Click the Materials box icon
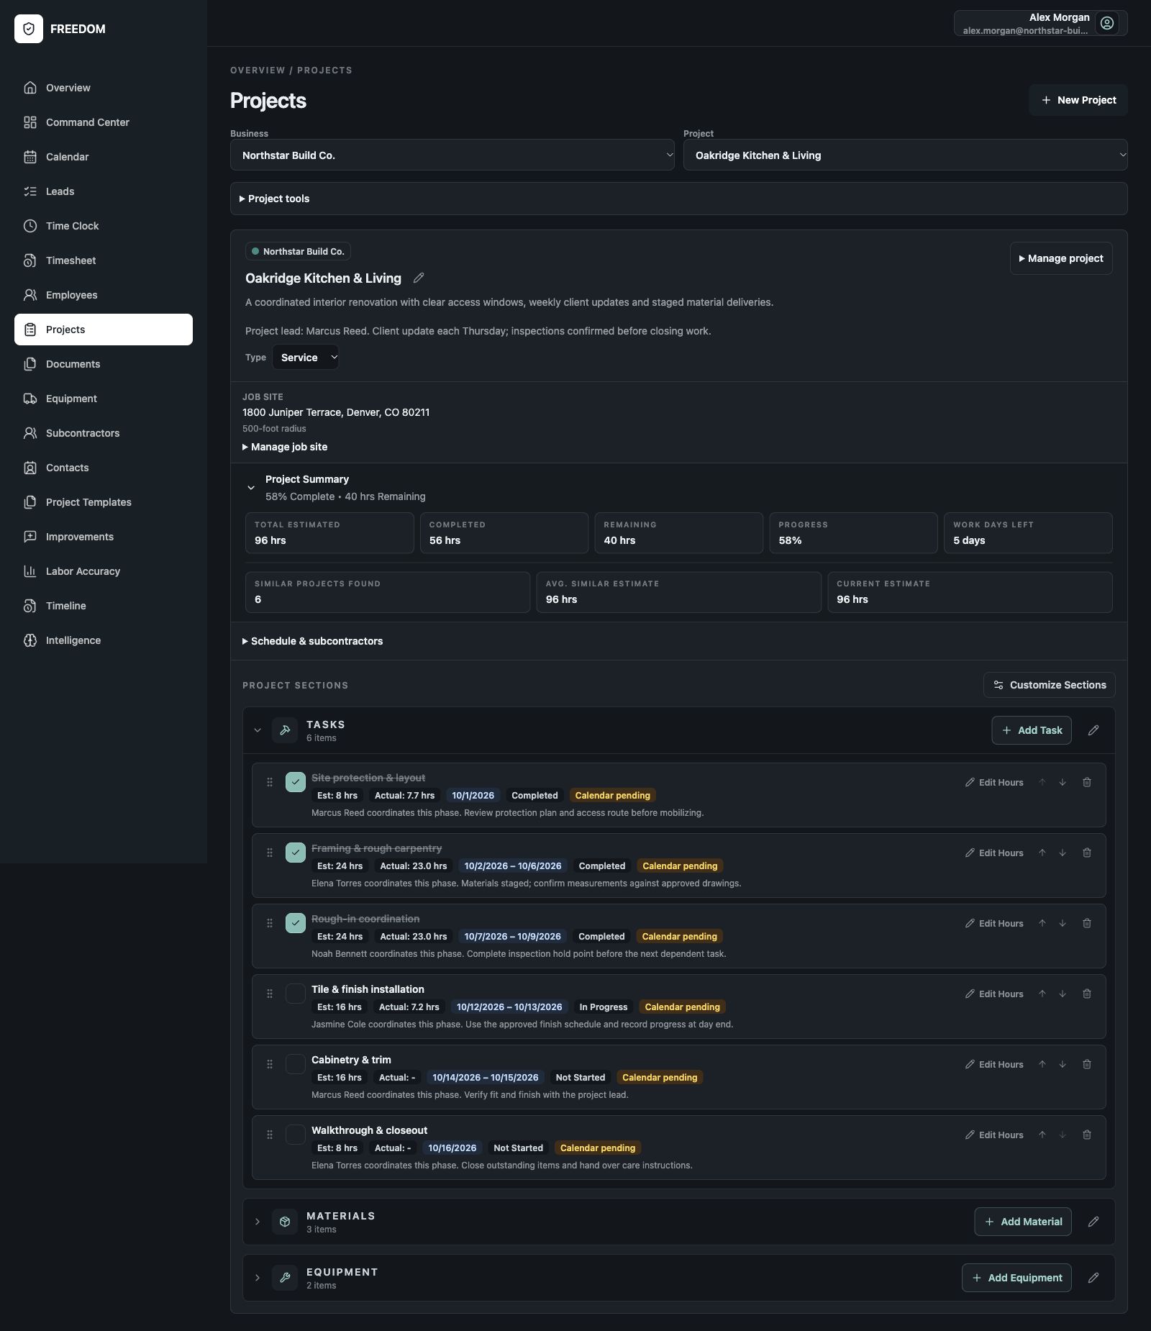Viewport: 1151px width, 1331px height. tap(285, 1222)
